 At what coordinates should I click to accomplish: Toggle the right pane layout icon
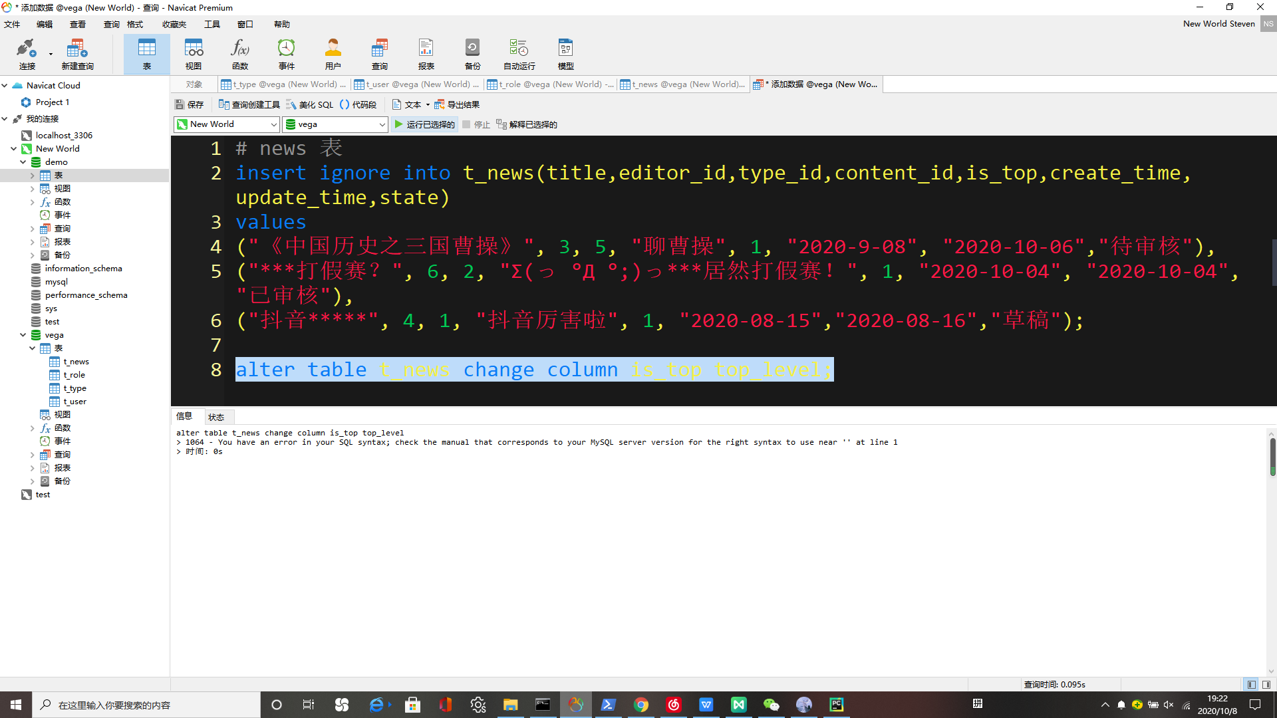(1266, 684)
